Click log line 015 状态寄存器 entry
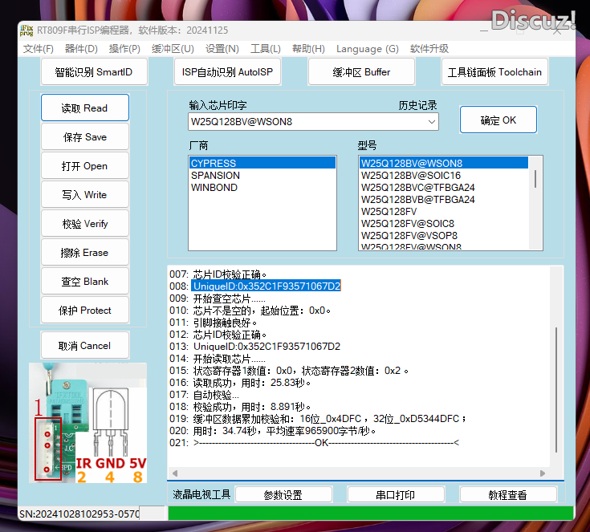590x532 pixels. [301, 371]
